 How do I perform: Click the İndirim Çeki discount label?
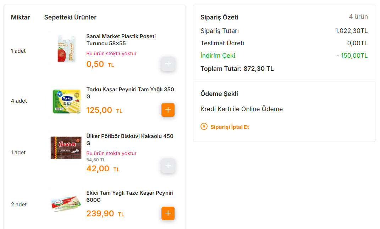(x=217, y=56)
